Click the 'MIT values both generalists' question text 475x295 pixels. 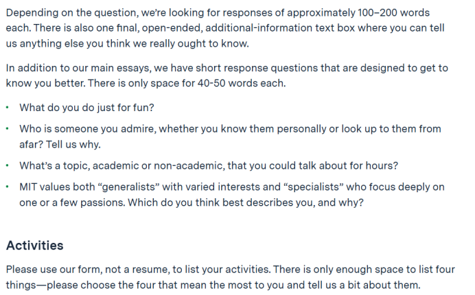click(232, 194)
